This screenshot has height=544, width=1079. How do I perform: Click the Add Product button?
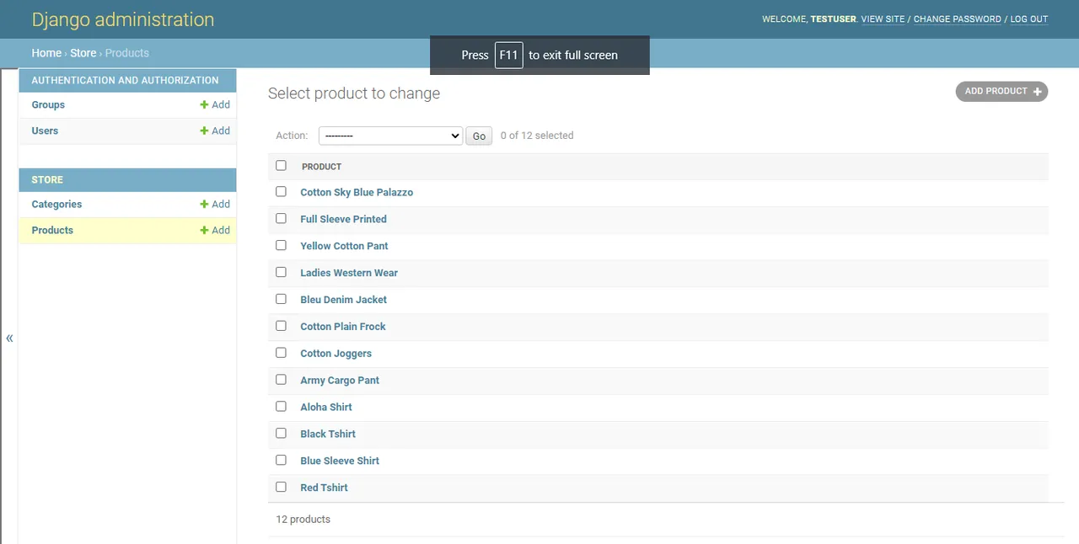click(1001, 91)
